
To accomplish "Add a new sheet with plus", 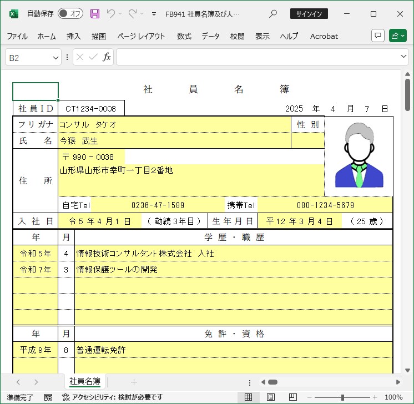I will click(x=134, y=382).
